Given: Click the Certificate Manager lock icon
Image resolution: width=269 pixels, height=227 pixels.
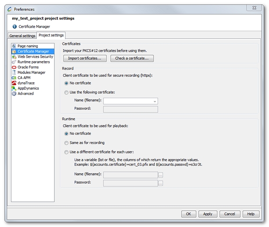Looking at the screenshot, I should (14, 51).
